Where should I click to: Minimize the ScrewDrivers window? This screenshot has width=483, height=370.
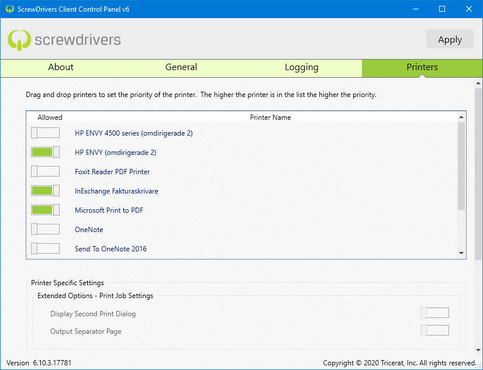tap(416, 9)
